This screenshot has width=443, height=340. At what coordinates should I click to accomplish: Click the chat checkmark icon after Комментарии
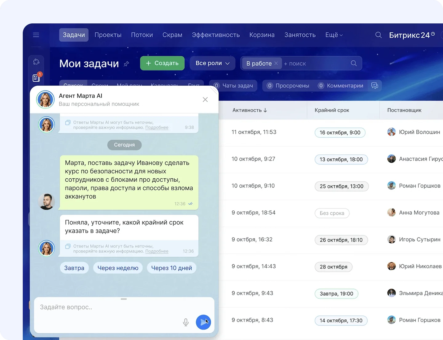click(x=375, y=86)
